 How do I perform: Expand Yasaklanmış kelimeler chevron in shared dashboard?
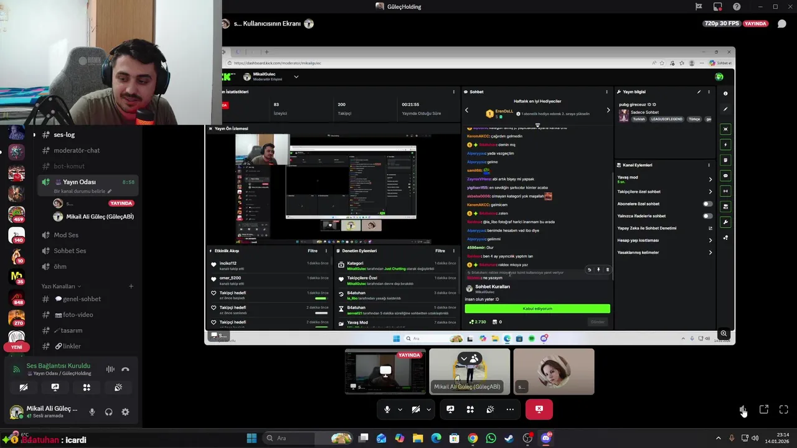[x=710, y=253]
